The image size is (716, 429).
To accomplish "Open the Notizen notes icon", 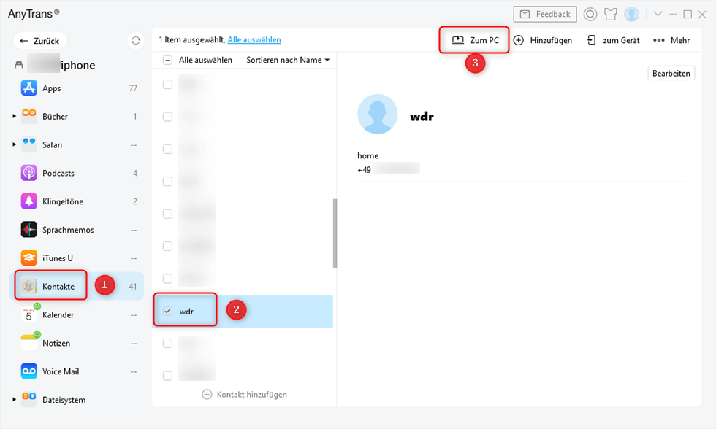I will coord(28,343).
